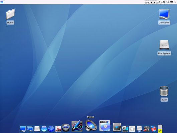Image resolution: width=177 pixels, height=133 pixels.
Task: Open the Computer desktop icon
Action: (164, 14)
